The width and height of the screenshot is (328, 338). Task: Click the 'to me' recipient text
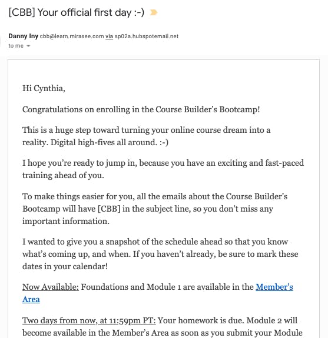[x=16, y=46]
